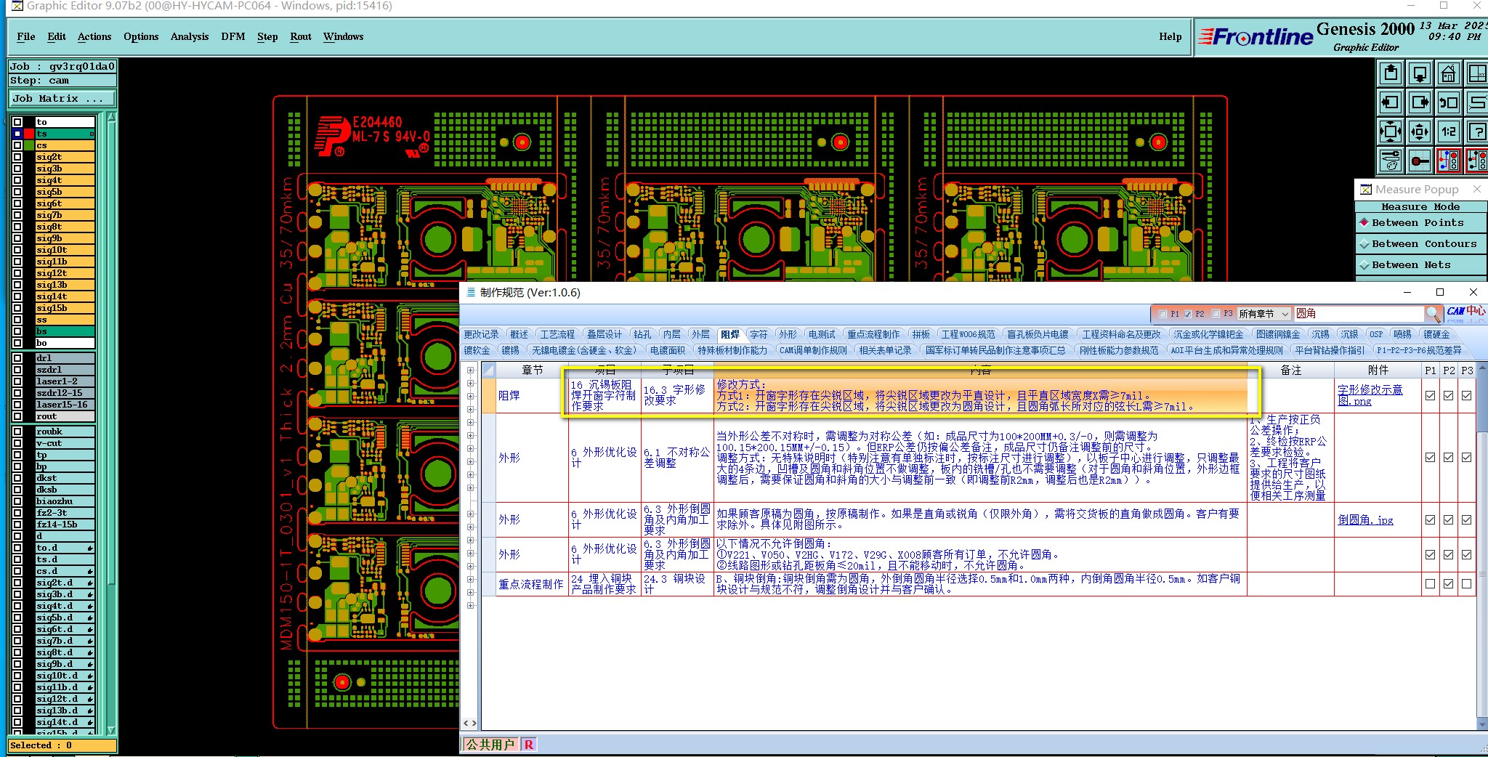Select the 1:2 zoom scale icon

(x=1448, y=131)
